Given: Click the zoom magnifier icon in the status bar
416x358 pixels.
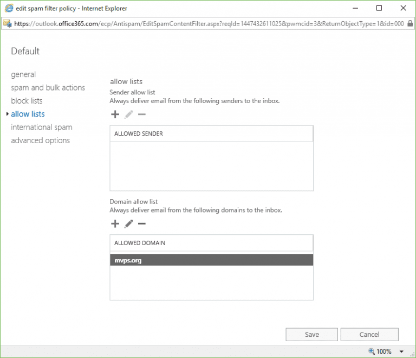Looking at the screenshot, I should point(372,351).
